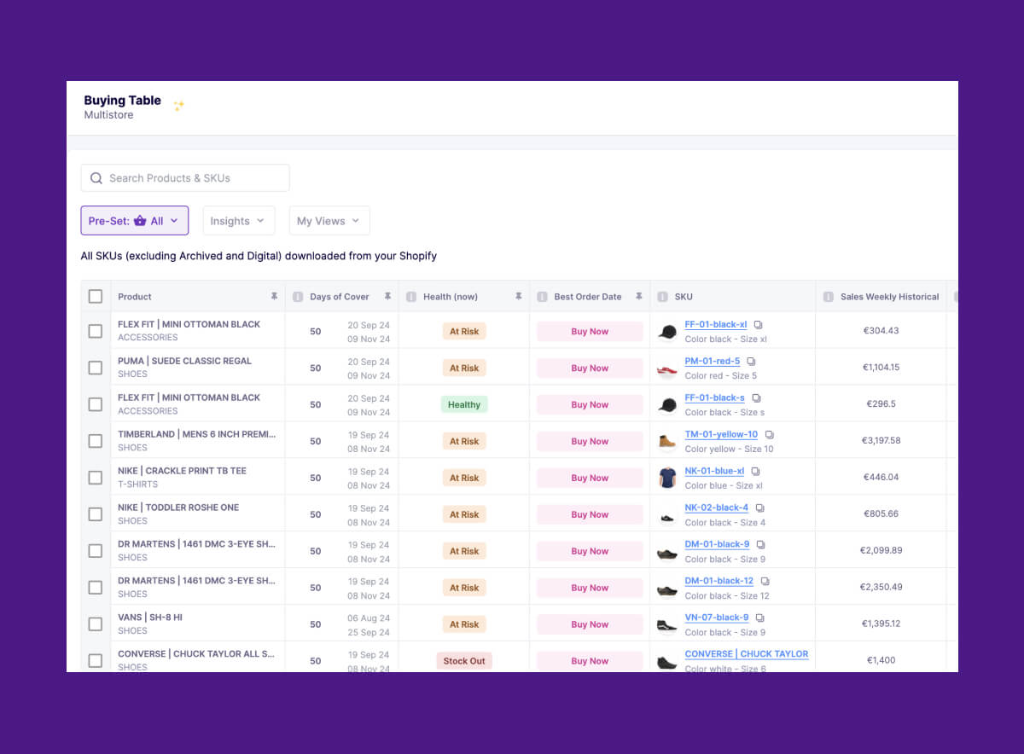The image size is (1024, 754).
Task: Click the Nike blue tee thumbnail
Action: coord(667,478)
